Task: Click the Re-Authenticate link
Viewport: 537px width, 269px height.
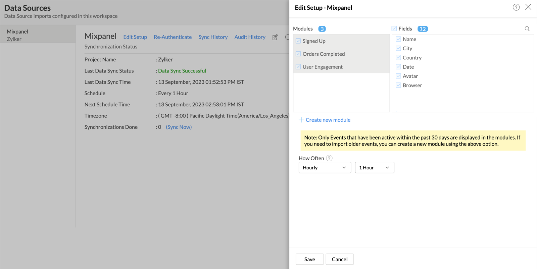Action: coord(173,37)
